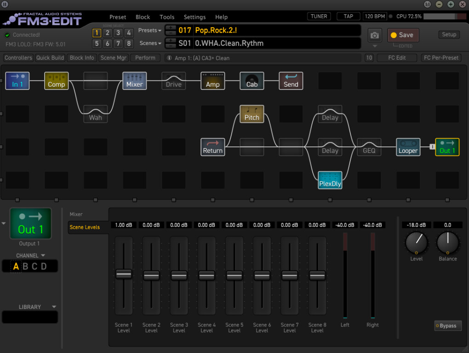The width and height of the screenshot is (469, 353).
Task: Click the pause icon in title bar
Action: pos(5,4)
